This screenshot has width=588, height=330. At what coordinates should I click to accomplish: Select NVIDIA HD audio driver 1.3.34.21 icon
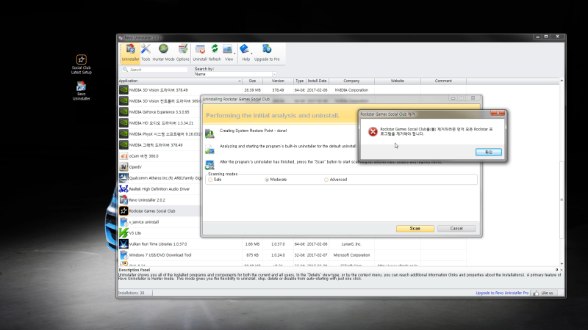(x=123, y=122)
